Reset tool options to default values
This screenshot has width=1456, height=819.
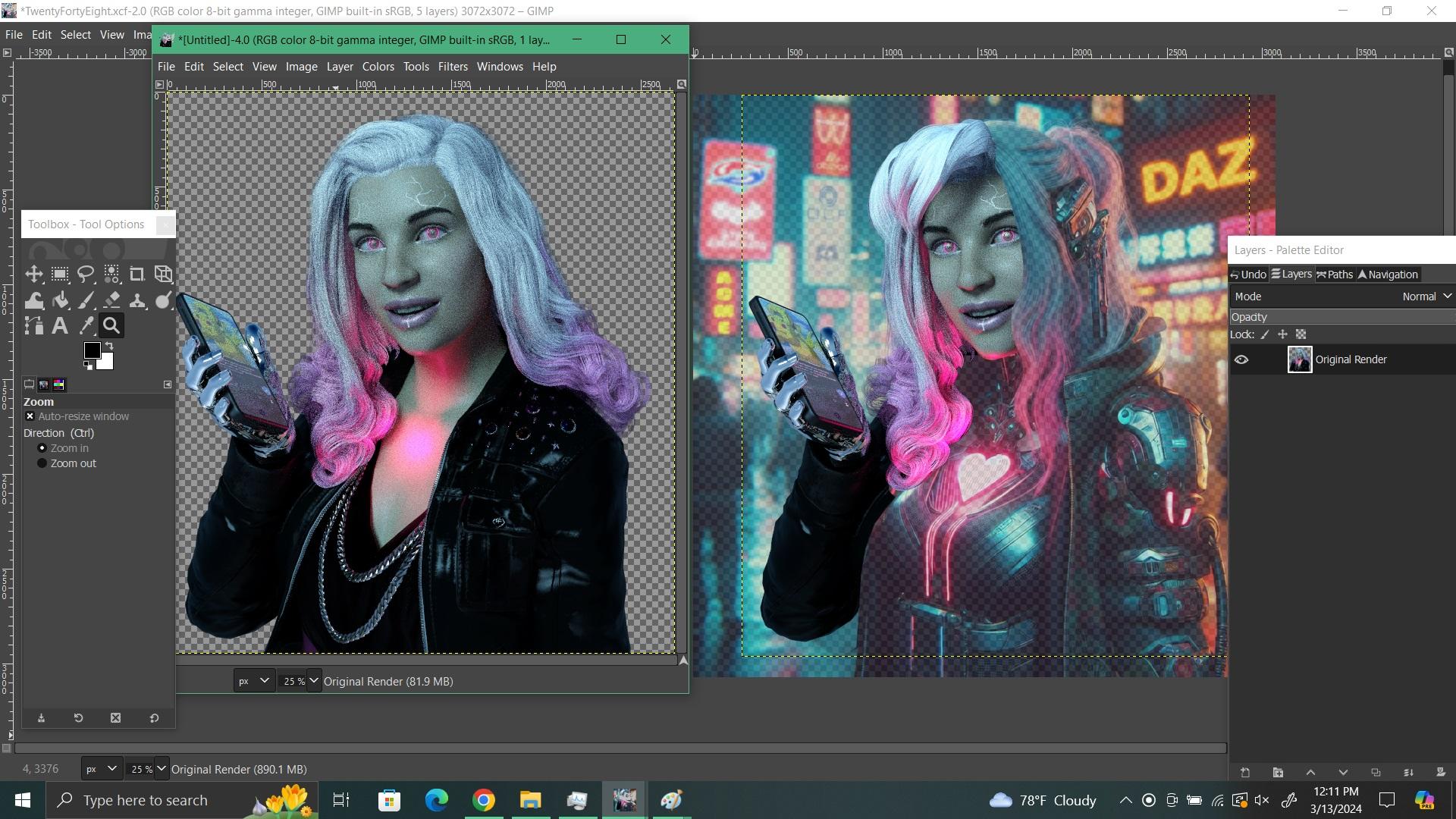pos(154,718)
